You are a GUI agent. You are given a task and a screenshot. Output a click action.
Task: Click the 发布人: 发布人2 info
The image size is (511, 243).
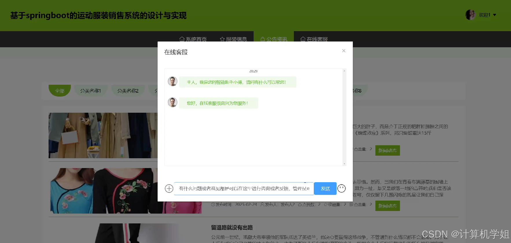277,204
